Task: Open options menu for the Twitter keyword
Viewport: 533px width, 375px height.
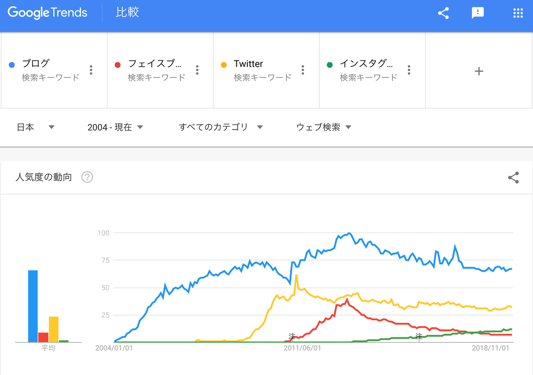Action: [x=302, y=70]
